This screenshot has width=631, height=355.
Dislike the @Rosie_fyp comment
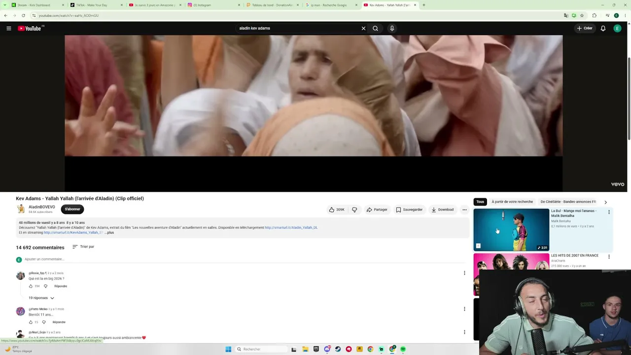click(45, 286)
